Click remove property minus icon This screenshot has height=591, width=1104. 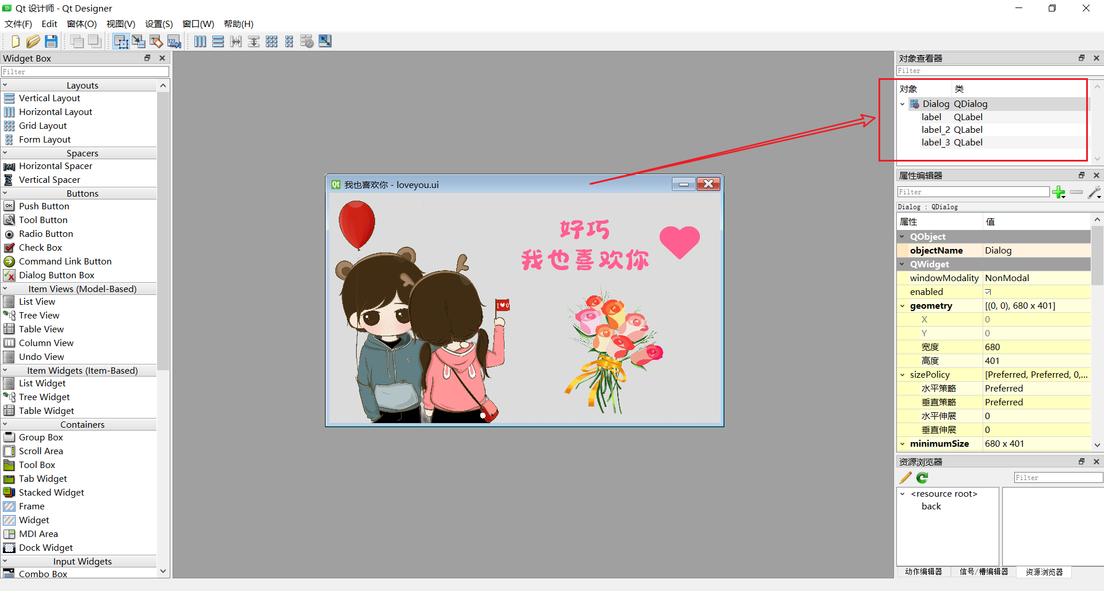tap(1076, 192)
